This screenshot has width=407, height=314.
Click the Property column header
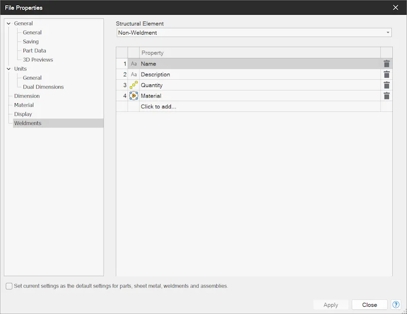click(x=260, y=53)
